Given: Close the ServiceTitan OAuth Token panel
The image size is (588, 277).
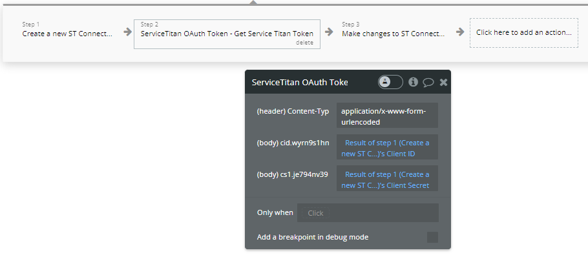Looking at the screenshot, I should coord(444,82).
